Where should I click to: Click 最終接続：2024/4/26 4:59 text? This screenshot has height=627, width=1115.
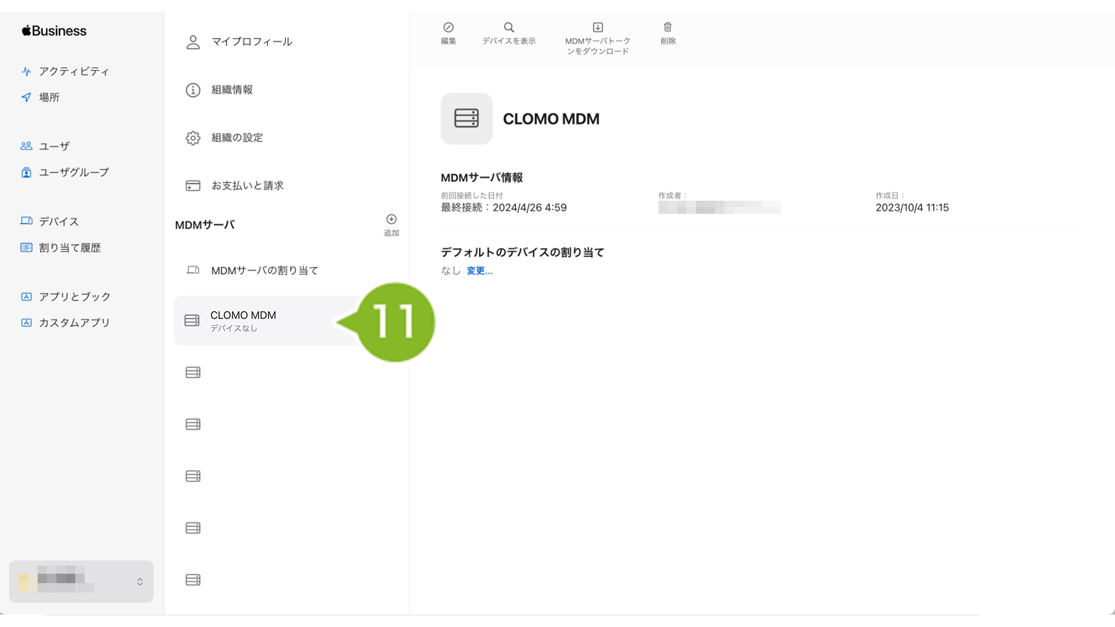coord(504,208)
